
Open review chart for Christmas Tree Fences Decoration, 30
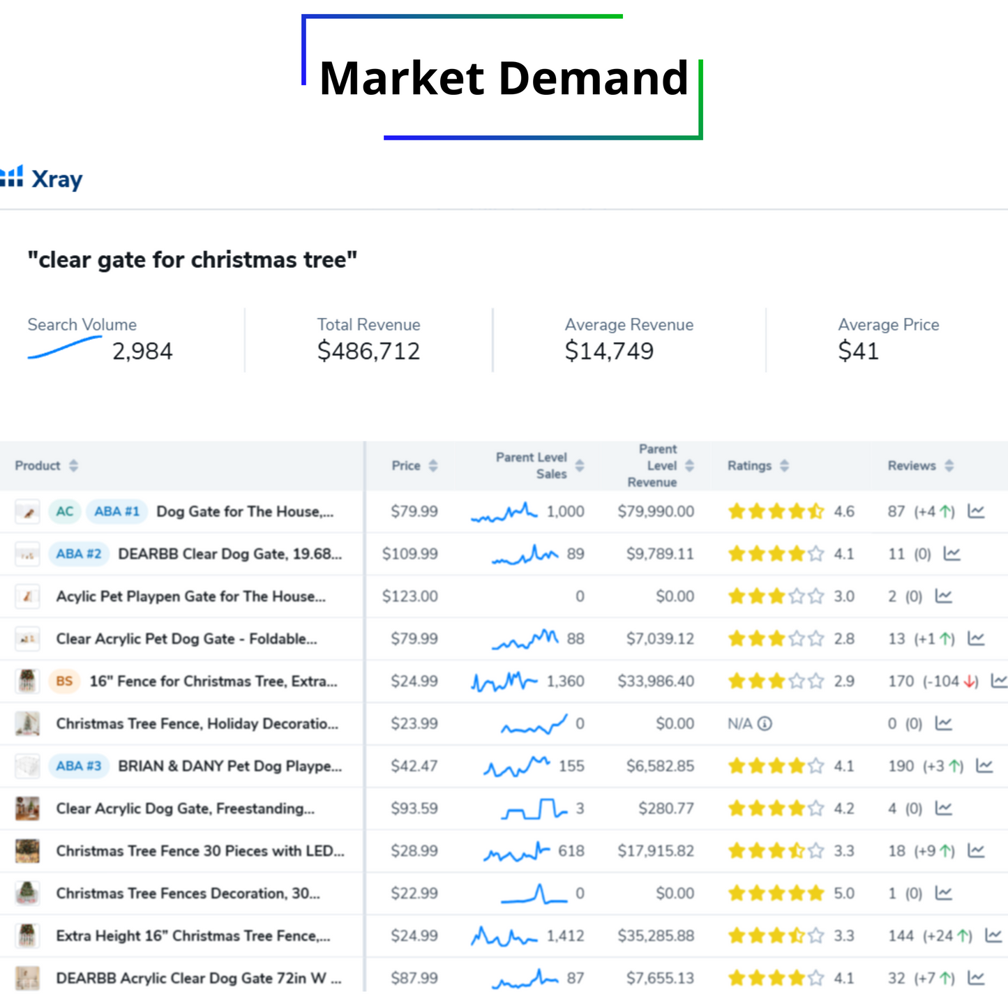[943, 893]
